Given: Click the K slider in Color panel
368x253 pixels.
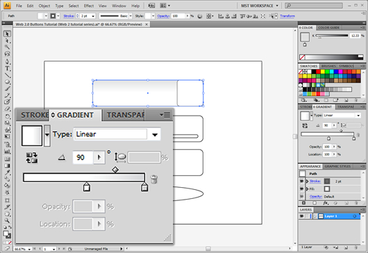Looking at the screenshot, I should pyautogui.click(x=332, y=35).
